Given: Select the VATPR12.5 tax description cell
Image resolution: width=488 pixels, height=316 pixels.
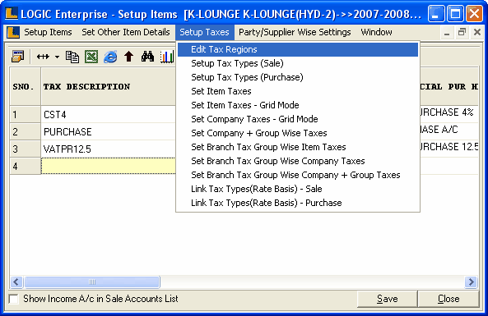Looking at the screenshot, I should pyautogui.click(x=109, y=149).
